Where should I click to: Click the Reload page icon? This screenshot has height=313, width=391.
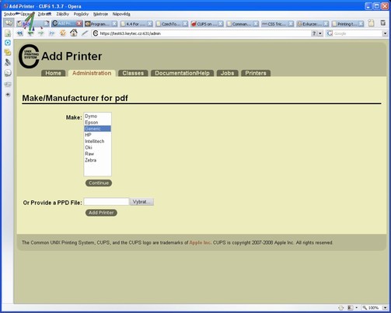coord(63,33)
